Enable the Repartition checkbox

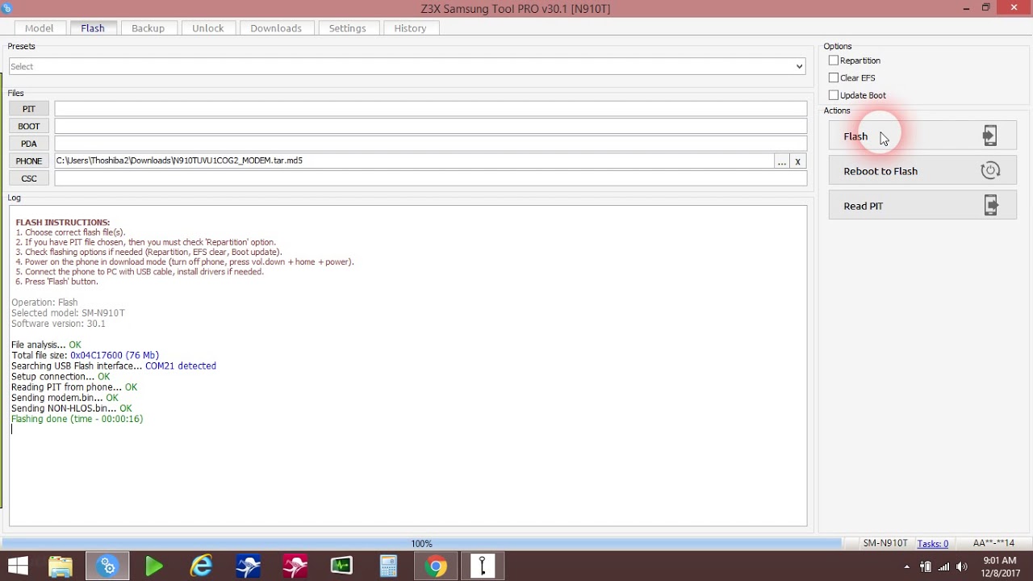834,61
